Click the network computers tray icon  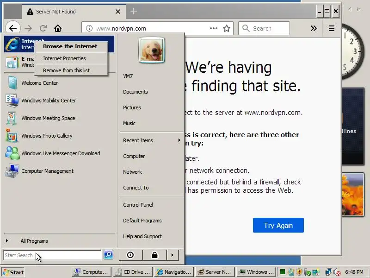click(328, 272)
